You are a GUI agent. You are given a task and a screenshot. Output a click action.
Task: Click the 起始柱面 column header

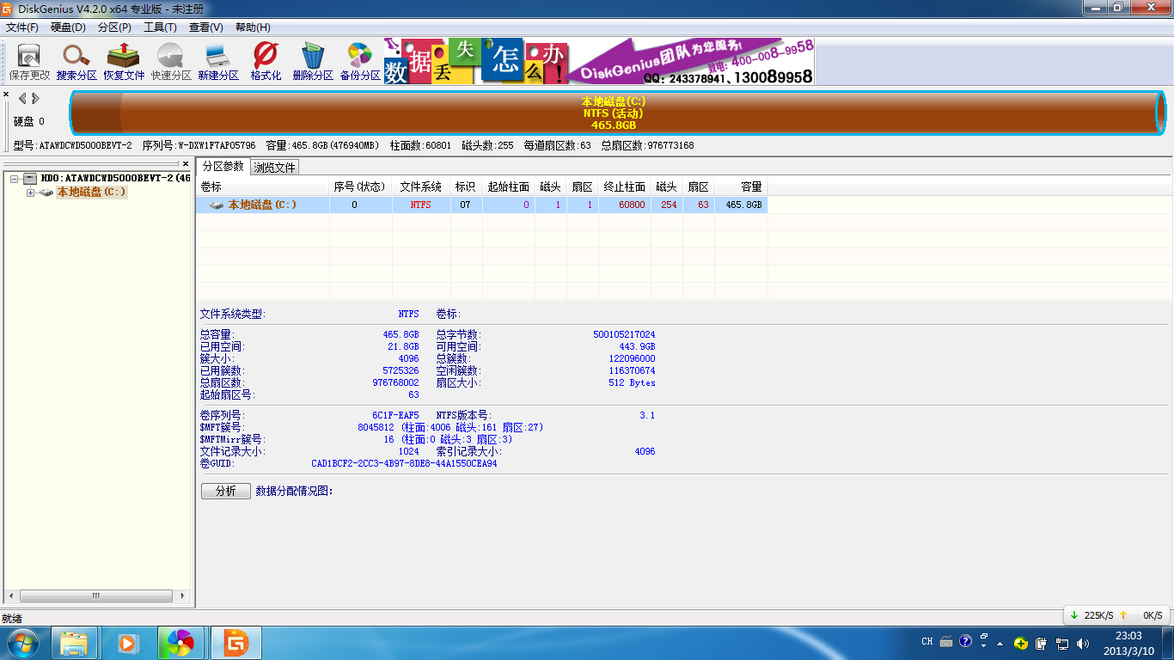(509, 186)
